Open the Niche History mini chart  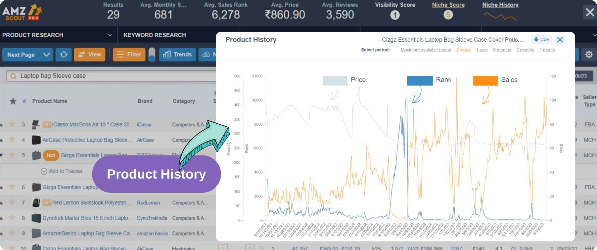500,16
